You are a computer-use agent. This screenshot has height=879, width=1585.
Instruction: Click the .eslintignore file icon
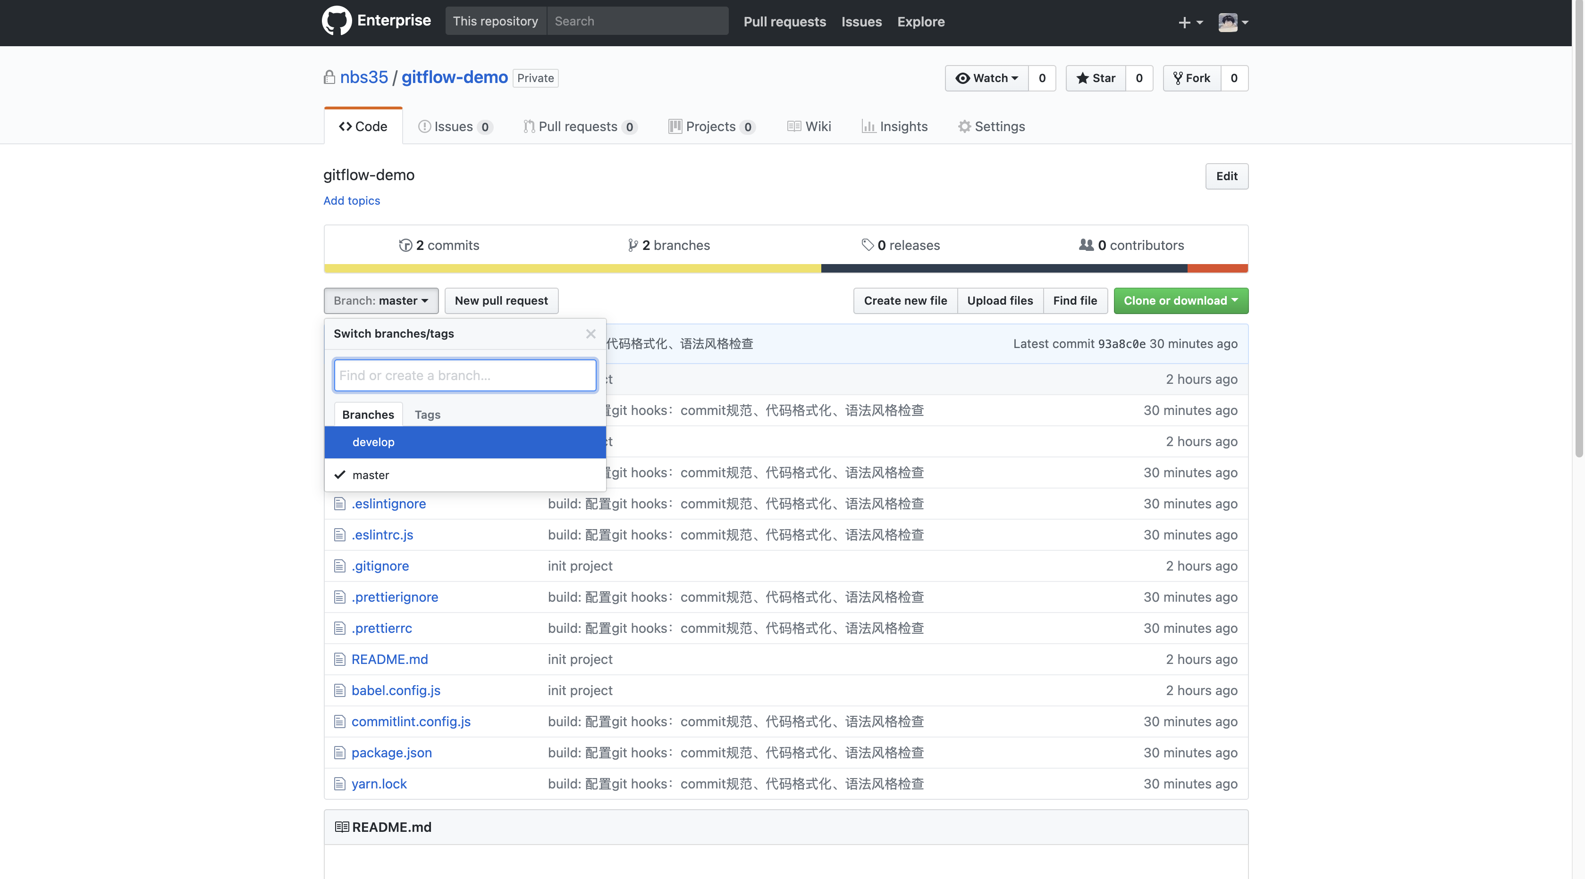tap(340, 504)
